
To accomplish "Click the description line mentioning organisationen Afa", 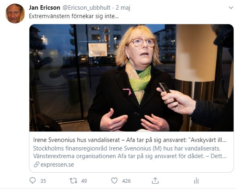I will [x=130, y=156].
